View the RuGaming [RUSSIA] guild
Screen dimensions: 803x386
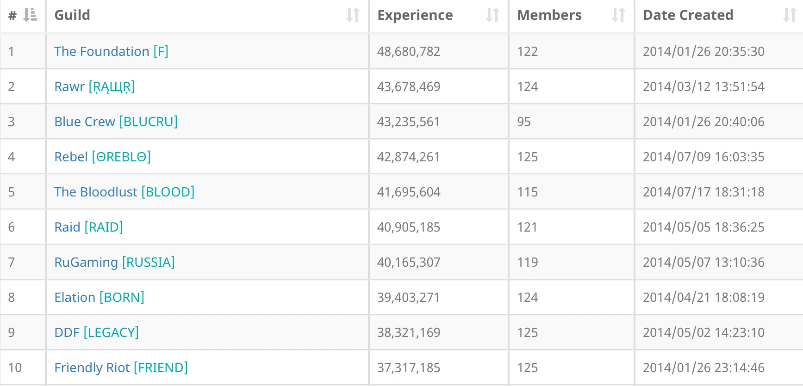[x=114, y=262]
